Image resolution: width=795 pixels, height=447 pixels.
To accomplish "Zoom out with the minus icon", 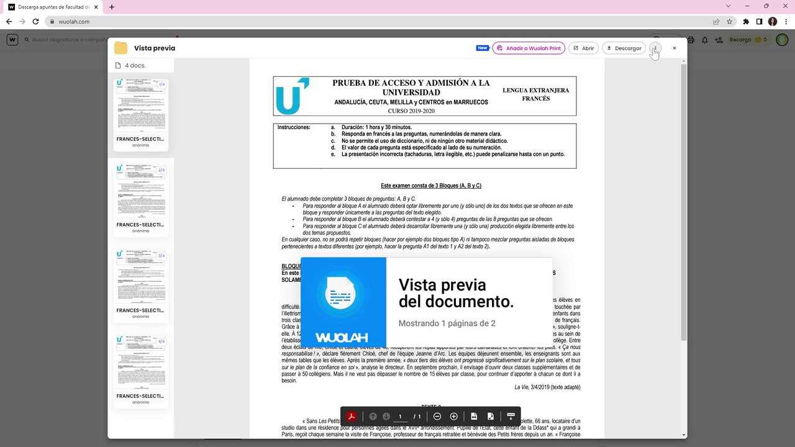I will [437, 416].
